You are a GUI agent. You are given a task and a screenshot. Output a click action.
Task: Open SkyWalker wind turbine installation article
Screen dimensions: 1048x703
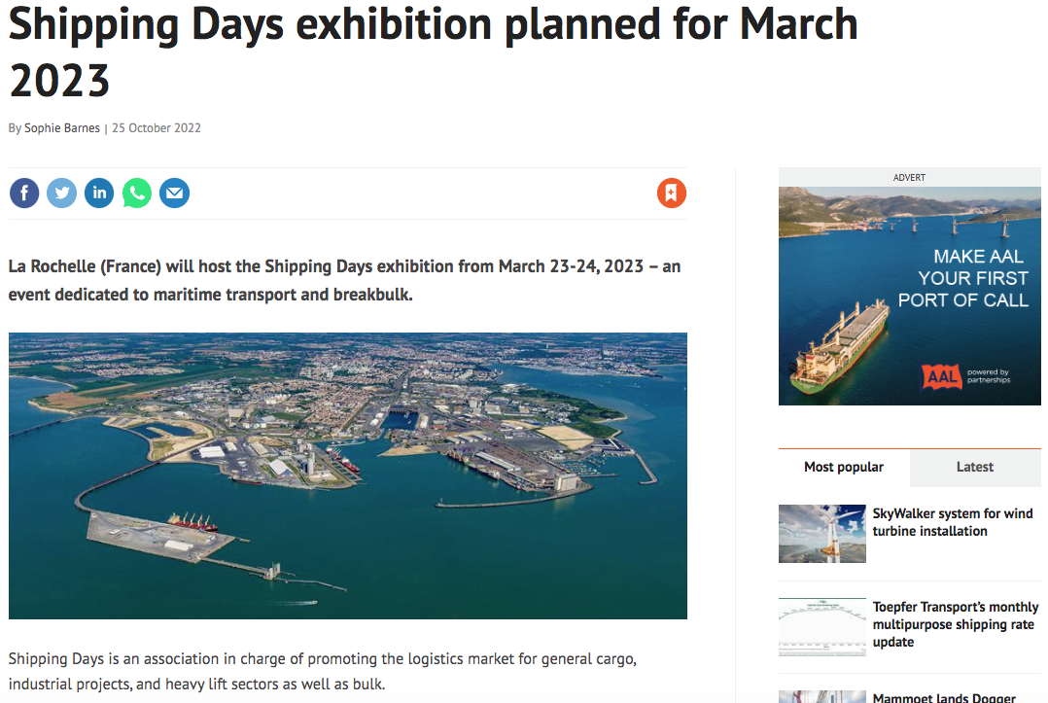pyautogui.click(x=952, y=522)
